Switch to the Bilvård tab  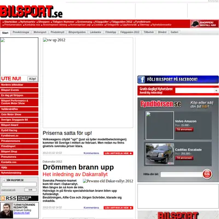162,32
